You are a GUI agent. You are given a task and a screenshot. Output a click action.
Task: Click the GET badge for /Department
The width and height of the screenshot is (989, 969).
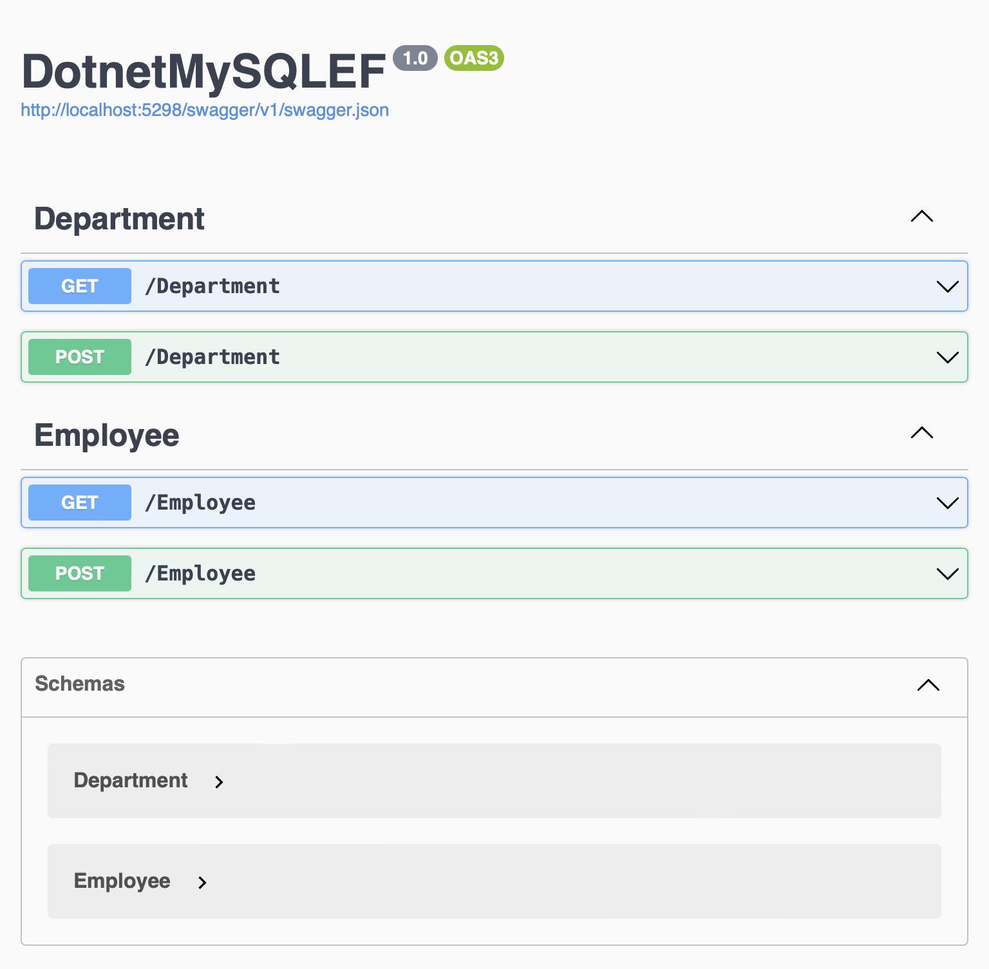pos(80,286)
